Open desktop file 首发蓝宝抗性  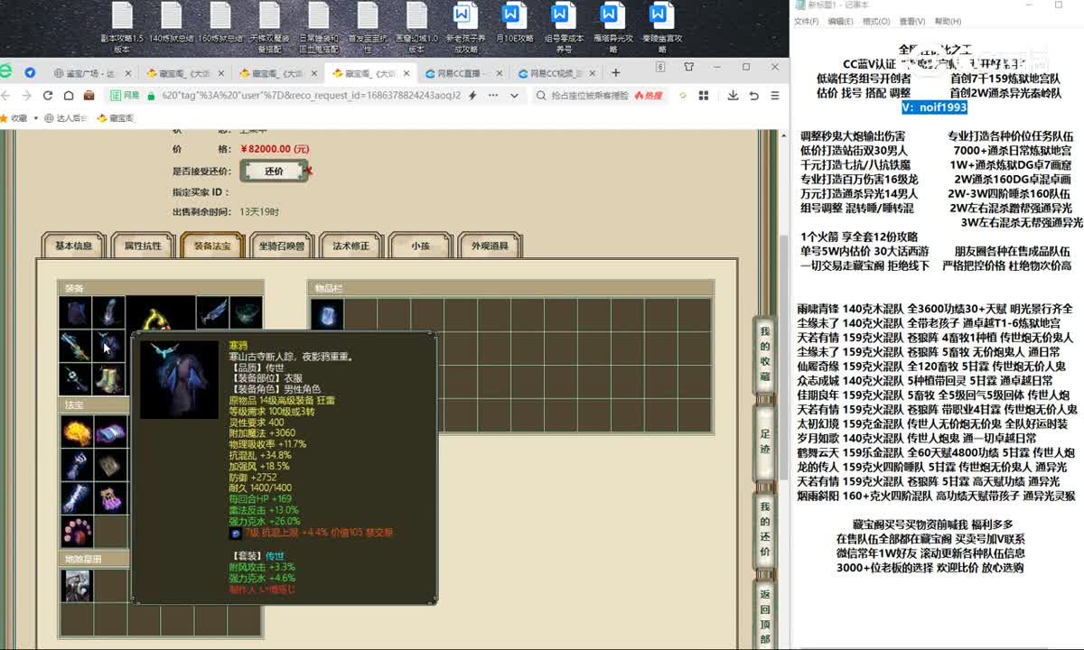(367, 28)
